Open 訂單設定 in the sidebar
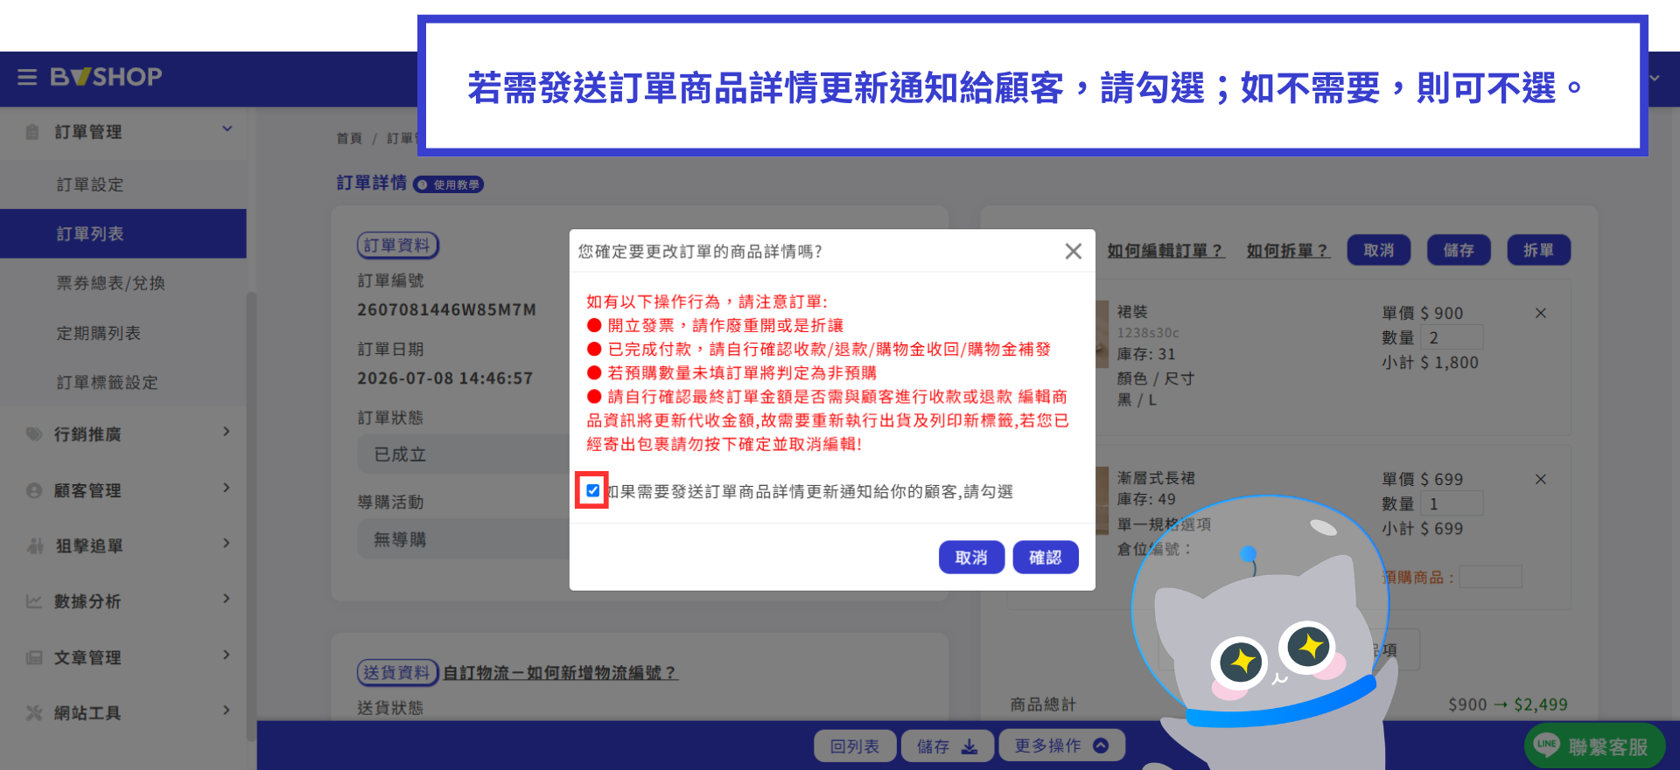Image resolution: width=1680 pixels, height=770 pixels. point(122,184)
